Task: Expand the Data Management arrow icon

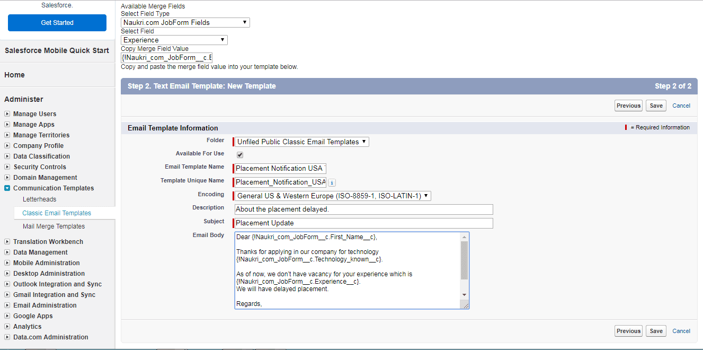Action: click(7, 252)
